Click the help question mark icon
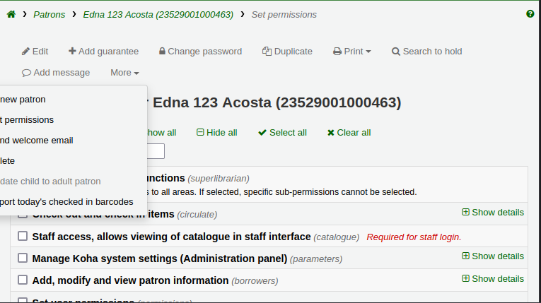The width and height of the screenshot is (541, 303). click(530, 14)
